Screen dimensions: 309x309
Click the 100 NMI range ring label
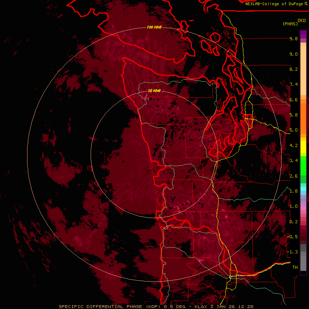[x=154, y=27]
